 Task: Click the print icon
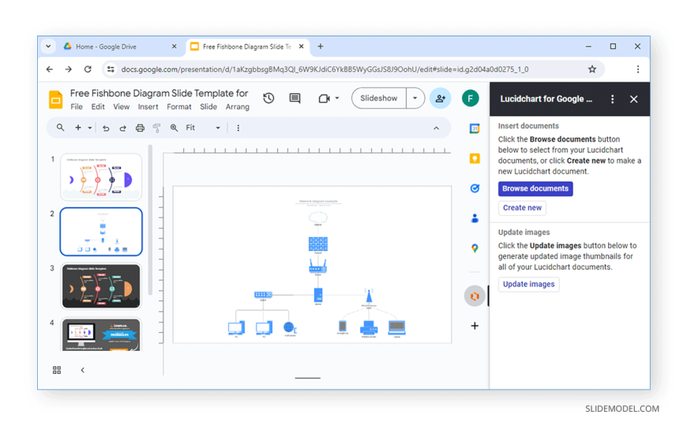click(x=140, y=128)
